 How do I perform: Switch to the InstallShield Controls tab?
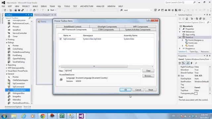[x=73, y=26]
